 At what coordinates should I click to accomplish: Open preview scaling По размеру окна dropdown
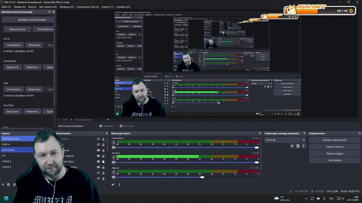[x=92, y=120]
